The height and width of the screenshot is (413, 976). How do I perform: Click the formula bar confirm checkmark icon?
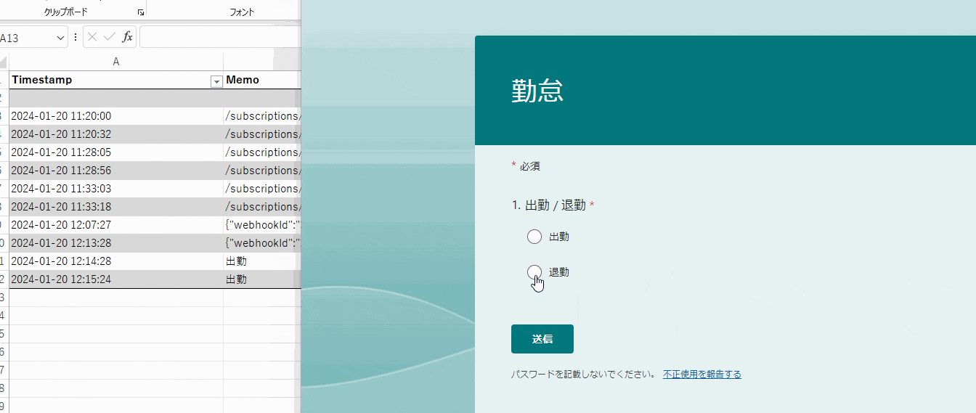110,37
